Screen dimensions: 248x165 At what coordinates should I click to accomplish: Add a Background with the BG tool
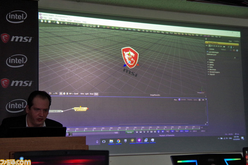point(113,27)
